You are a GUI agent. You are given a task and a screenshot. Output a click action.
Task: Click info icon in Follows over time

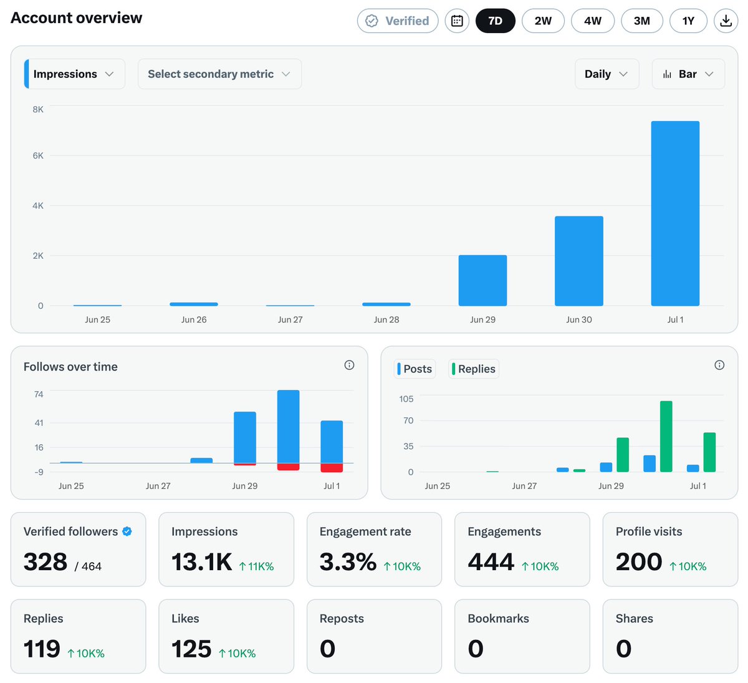tap(349, 365)
